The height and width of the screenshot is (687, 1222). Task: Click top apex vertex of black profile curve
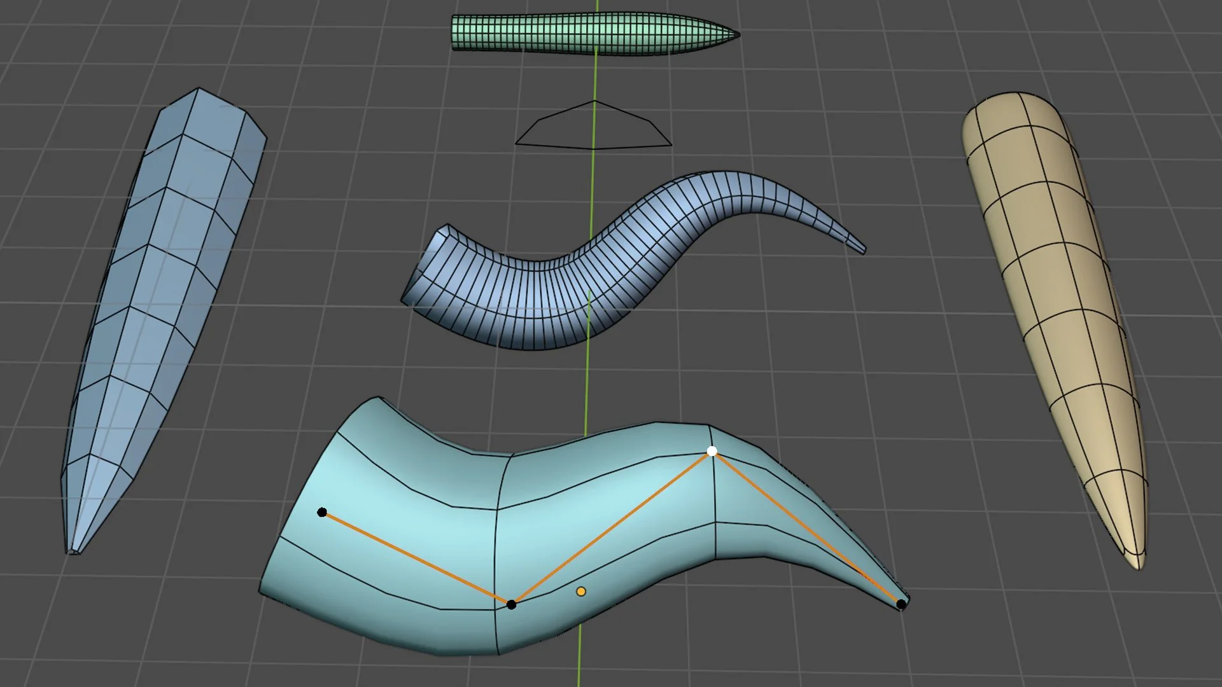point(594,101)
